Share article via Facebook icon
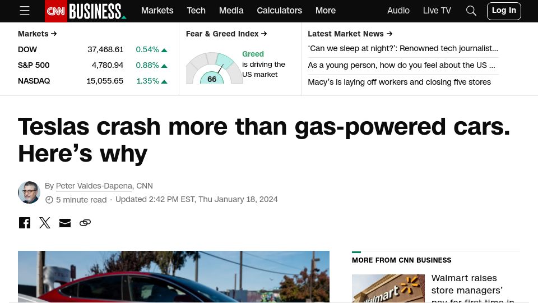This screenshot has width=538, height=303. click(x=25, y=223)
